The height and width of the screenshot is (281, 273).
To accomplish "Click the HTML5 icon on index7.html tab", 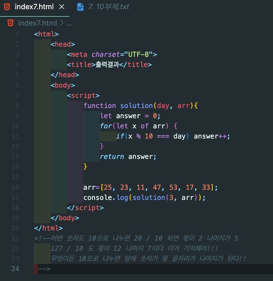I will [7, 7].
